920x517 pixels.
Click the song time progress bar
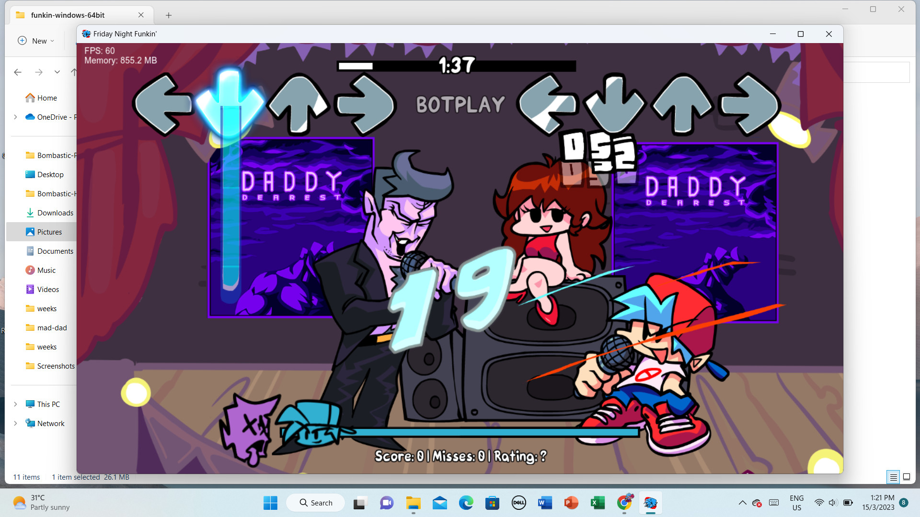click(x=457, y=66)
